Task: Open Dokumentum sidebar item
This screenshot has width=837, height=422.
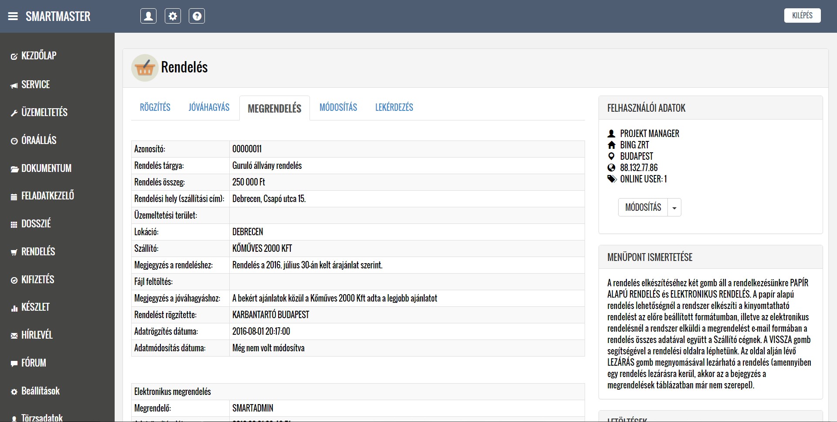Action: point(46,168)
